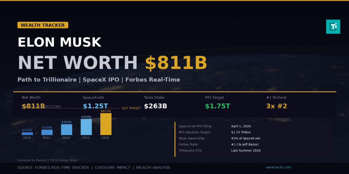Toggle the Net Worth stat card
The image size is (349, 174).
click(x=31, y=101)
